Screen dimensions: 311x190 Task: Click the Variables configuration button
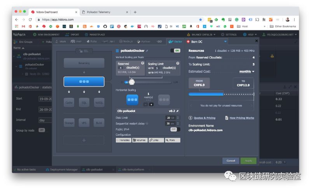123,140
